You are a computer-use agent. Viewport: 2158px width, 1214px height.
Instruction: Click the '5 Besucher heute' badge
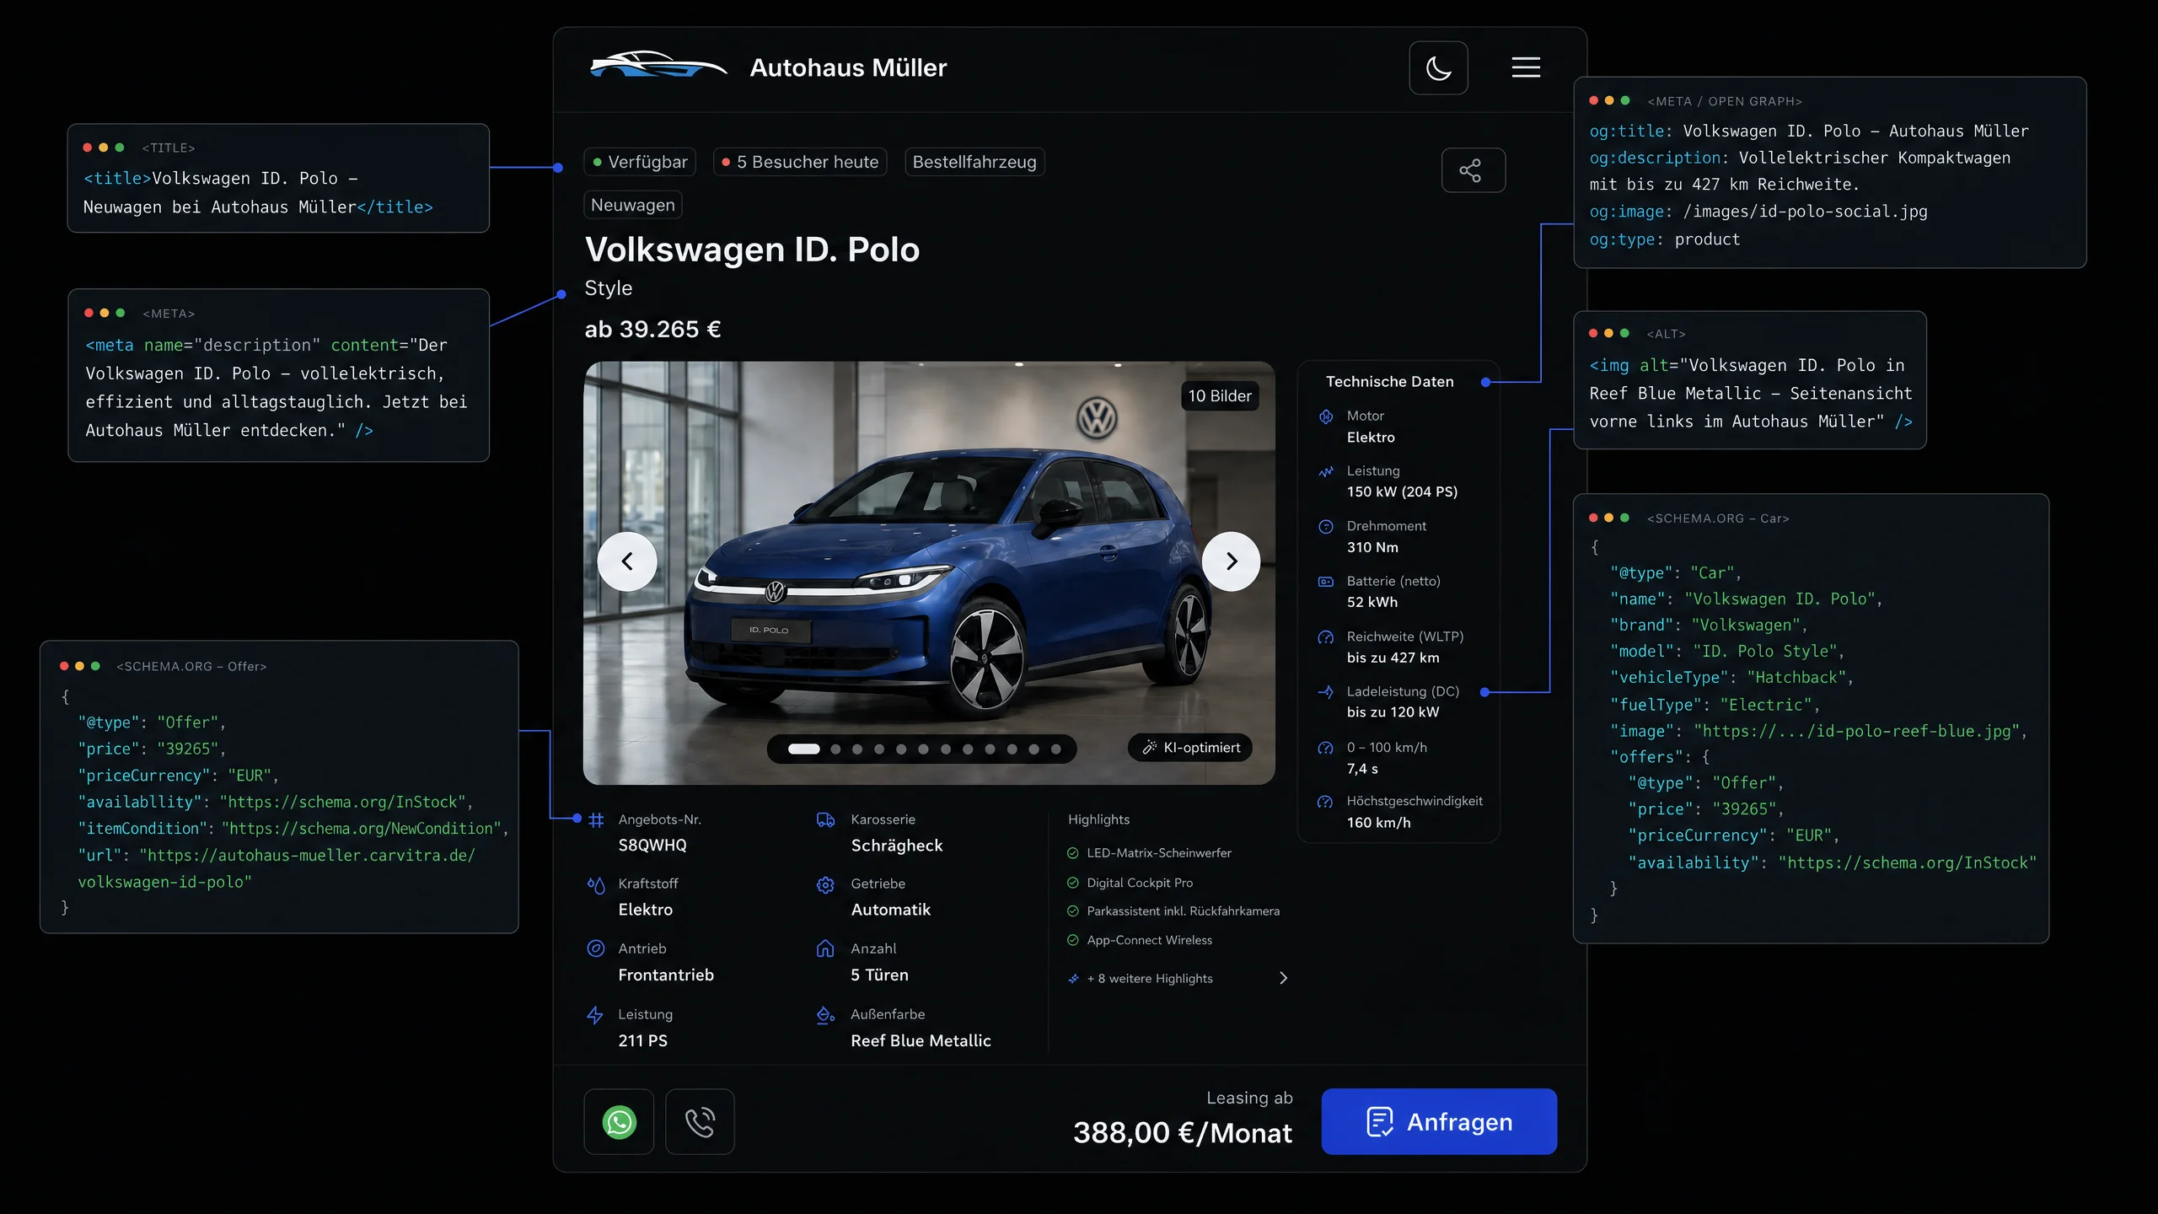click(x=800, y=162)
